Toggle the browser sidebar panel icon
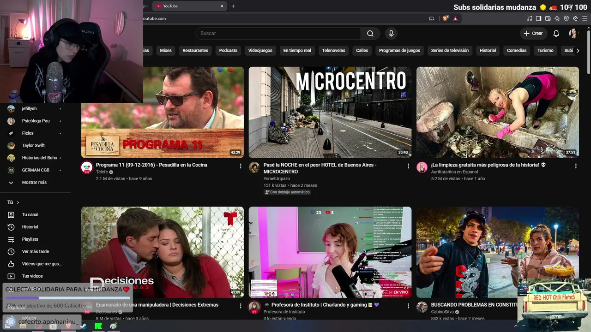591x332 pixels. point(539,18)
